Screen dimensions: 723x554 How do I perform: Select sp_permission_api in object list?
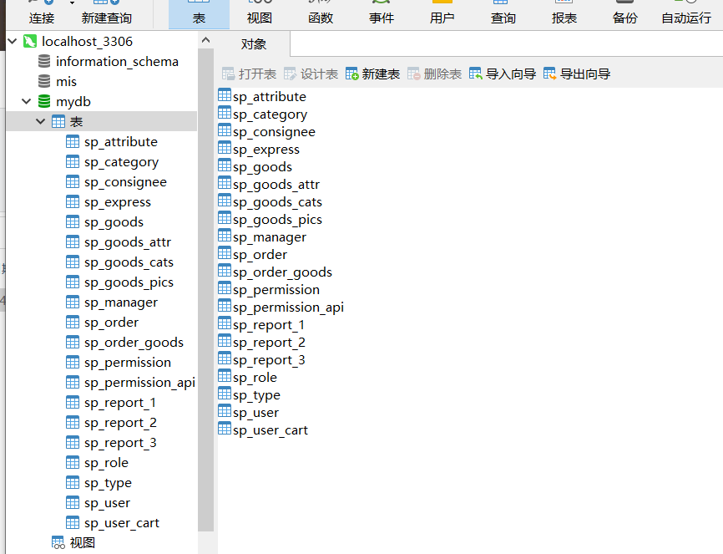[289, 307]
